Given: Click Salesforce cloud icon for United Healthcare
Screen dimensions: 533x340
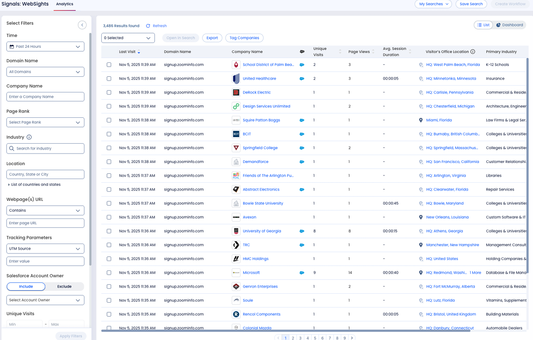Looking at the screenshot, I should pyautogui.click(x=301, y=78).
